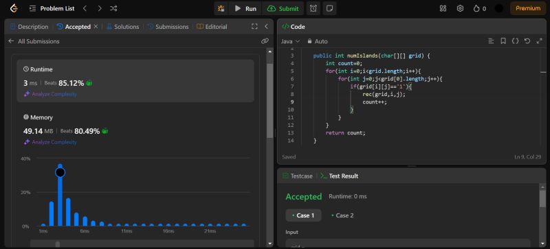Expand the code editor fullscreen icon

click(540, 41)
